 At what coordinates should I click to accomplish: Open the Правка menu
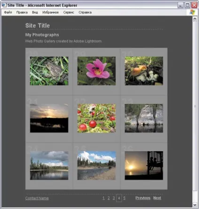22,12
